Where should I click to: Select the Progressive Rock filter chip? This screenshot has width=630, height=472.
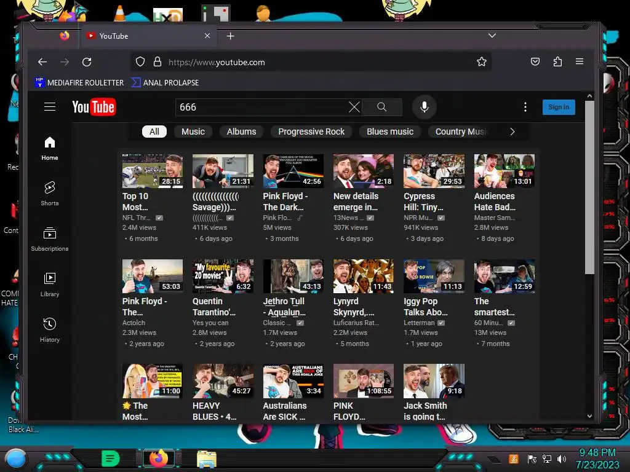tap(311, 132)
